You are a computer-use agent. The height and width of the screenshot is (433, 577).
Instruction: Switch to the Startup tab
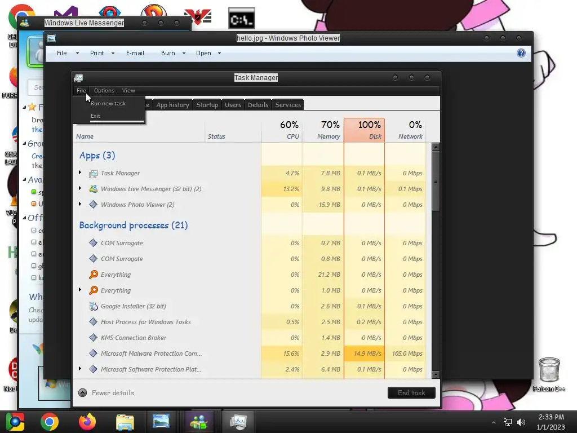(x=207, y=105)
